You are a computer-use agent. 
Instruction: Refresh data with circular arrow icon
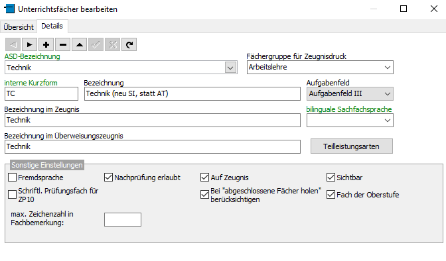pyautogui.click(x=129, y=44)
